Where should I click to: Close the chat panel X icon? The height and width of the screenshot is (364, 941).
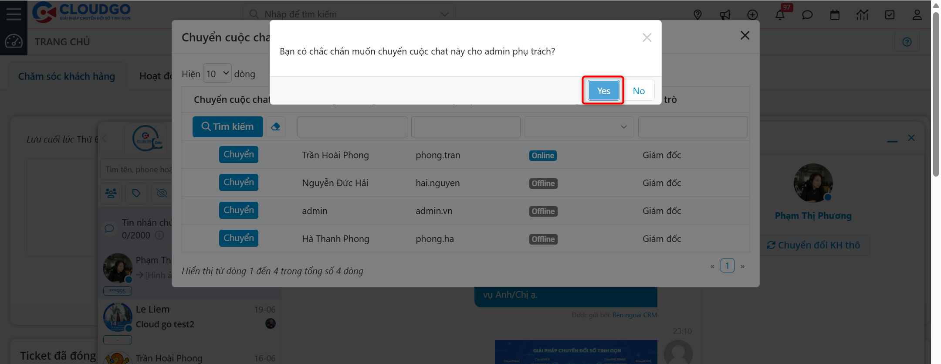point(911,138)
